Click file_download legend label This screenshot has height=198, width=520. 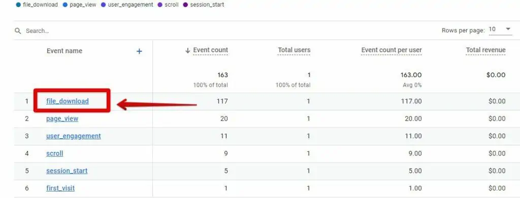[x=40, y=5]
